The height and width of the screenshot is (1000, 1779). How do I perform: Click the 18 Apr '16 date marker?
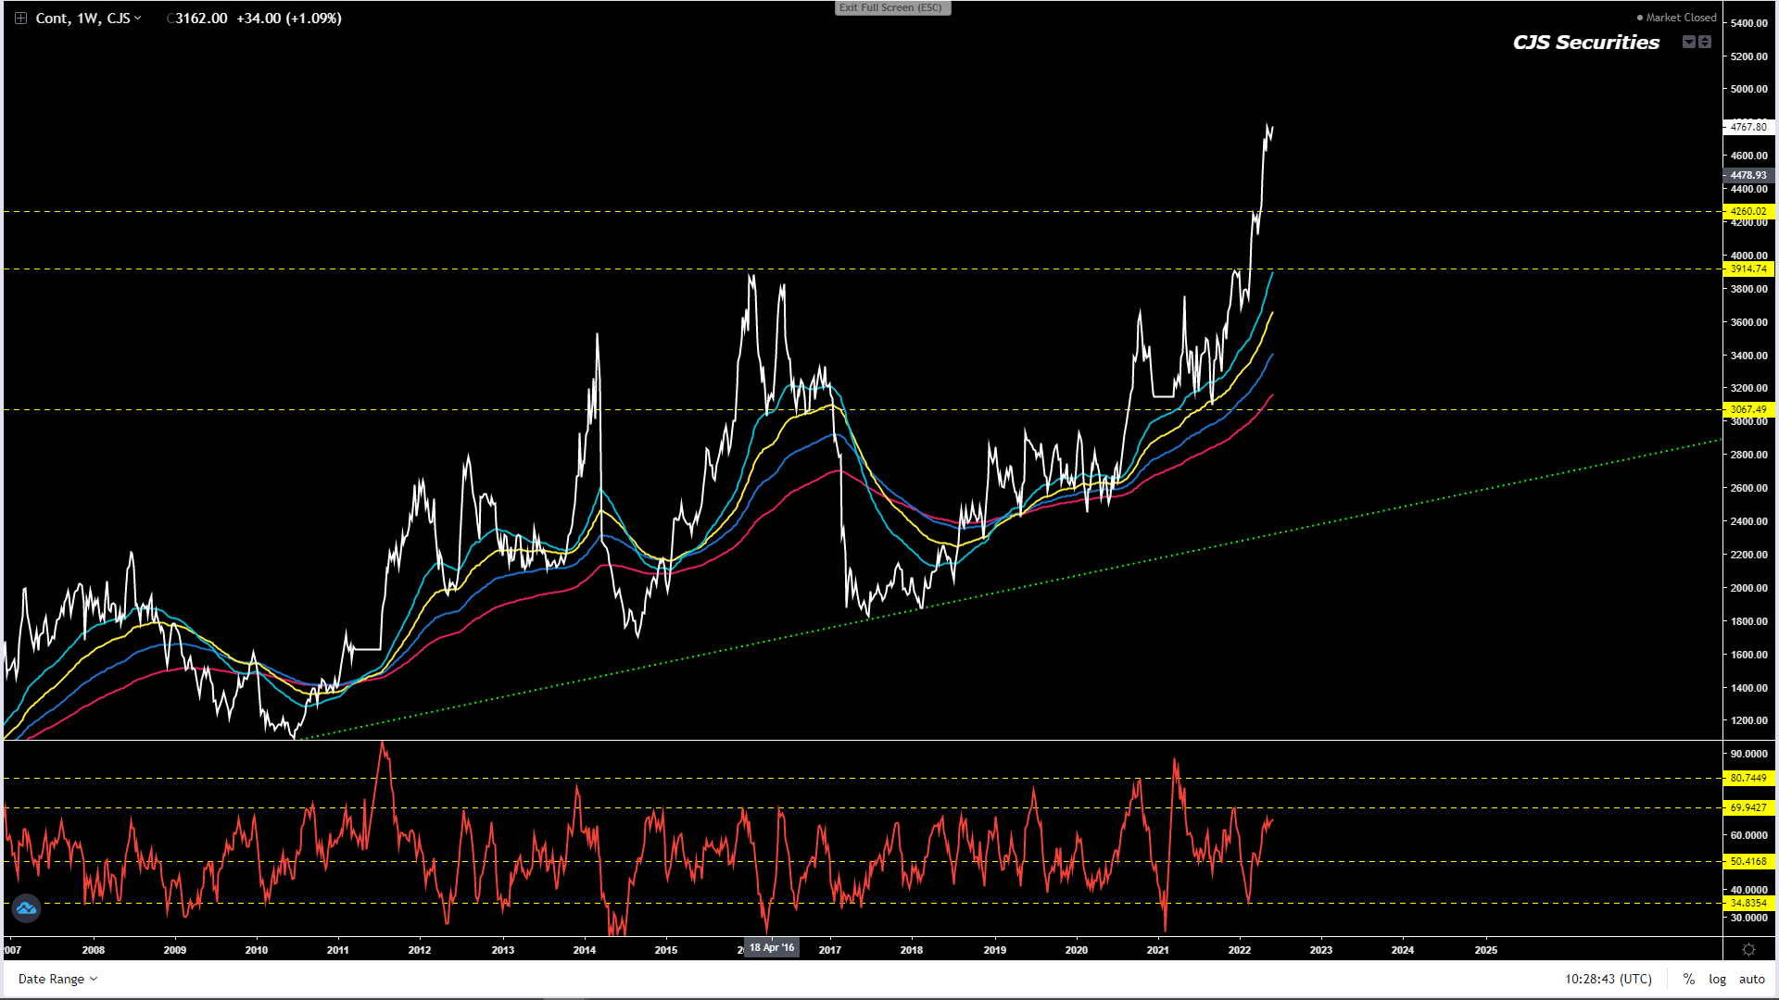coord(772,947)
